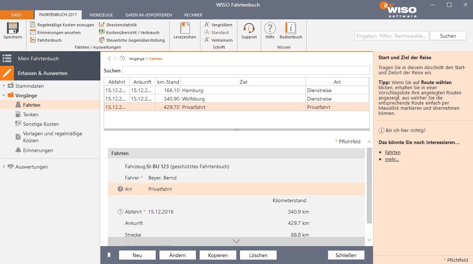Click the history clock icon in breadcrumb
The width and height of the screenshot is (473, 264).
(122, 59)
